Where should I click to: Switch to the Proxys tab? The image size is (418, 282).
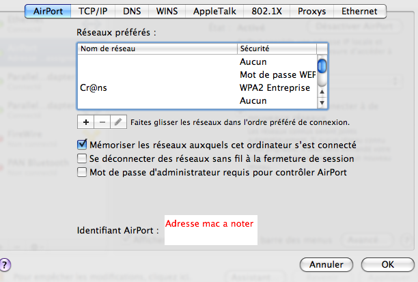click(311, 12)
